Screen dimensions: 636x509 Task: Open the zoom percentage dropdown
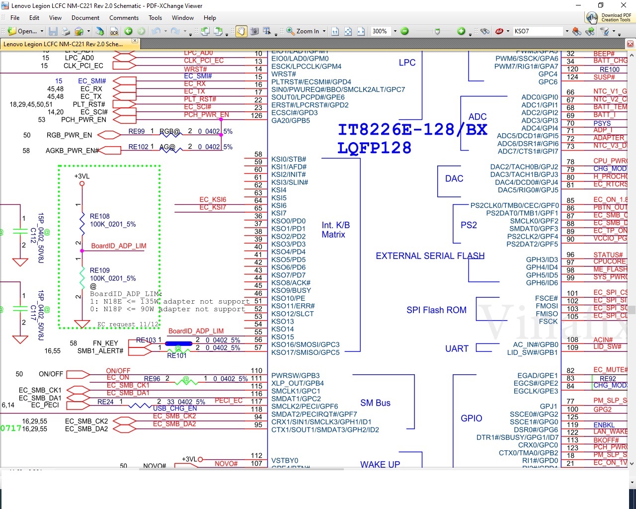coord(395,31)
